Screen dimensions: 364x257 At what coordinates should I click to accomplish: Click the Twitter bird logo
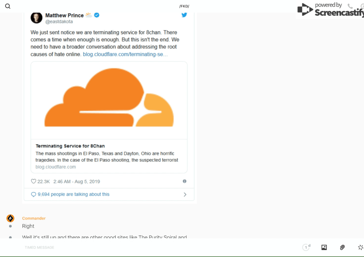point(184,15)
